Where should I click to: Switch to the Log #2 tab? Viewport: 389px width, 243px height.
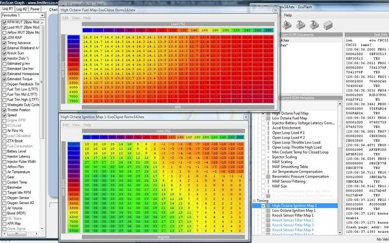pos(22,9)
